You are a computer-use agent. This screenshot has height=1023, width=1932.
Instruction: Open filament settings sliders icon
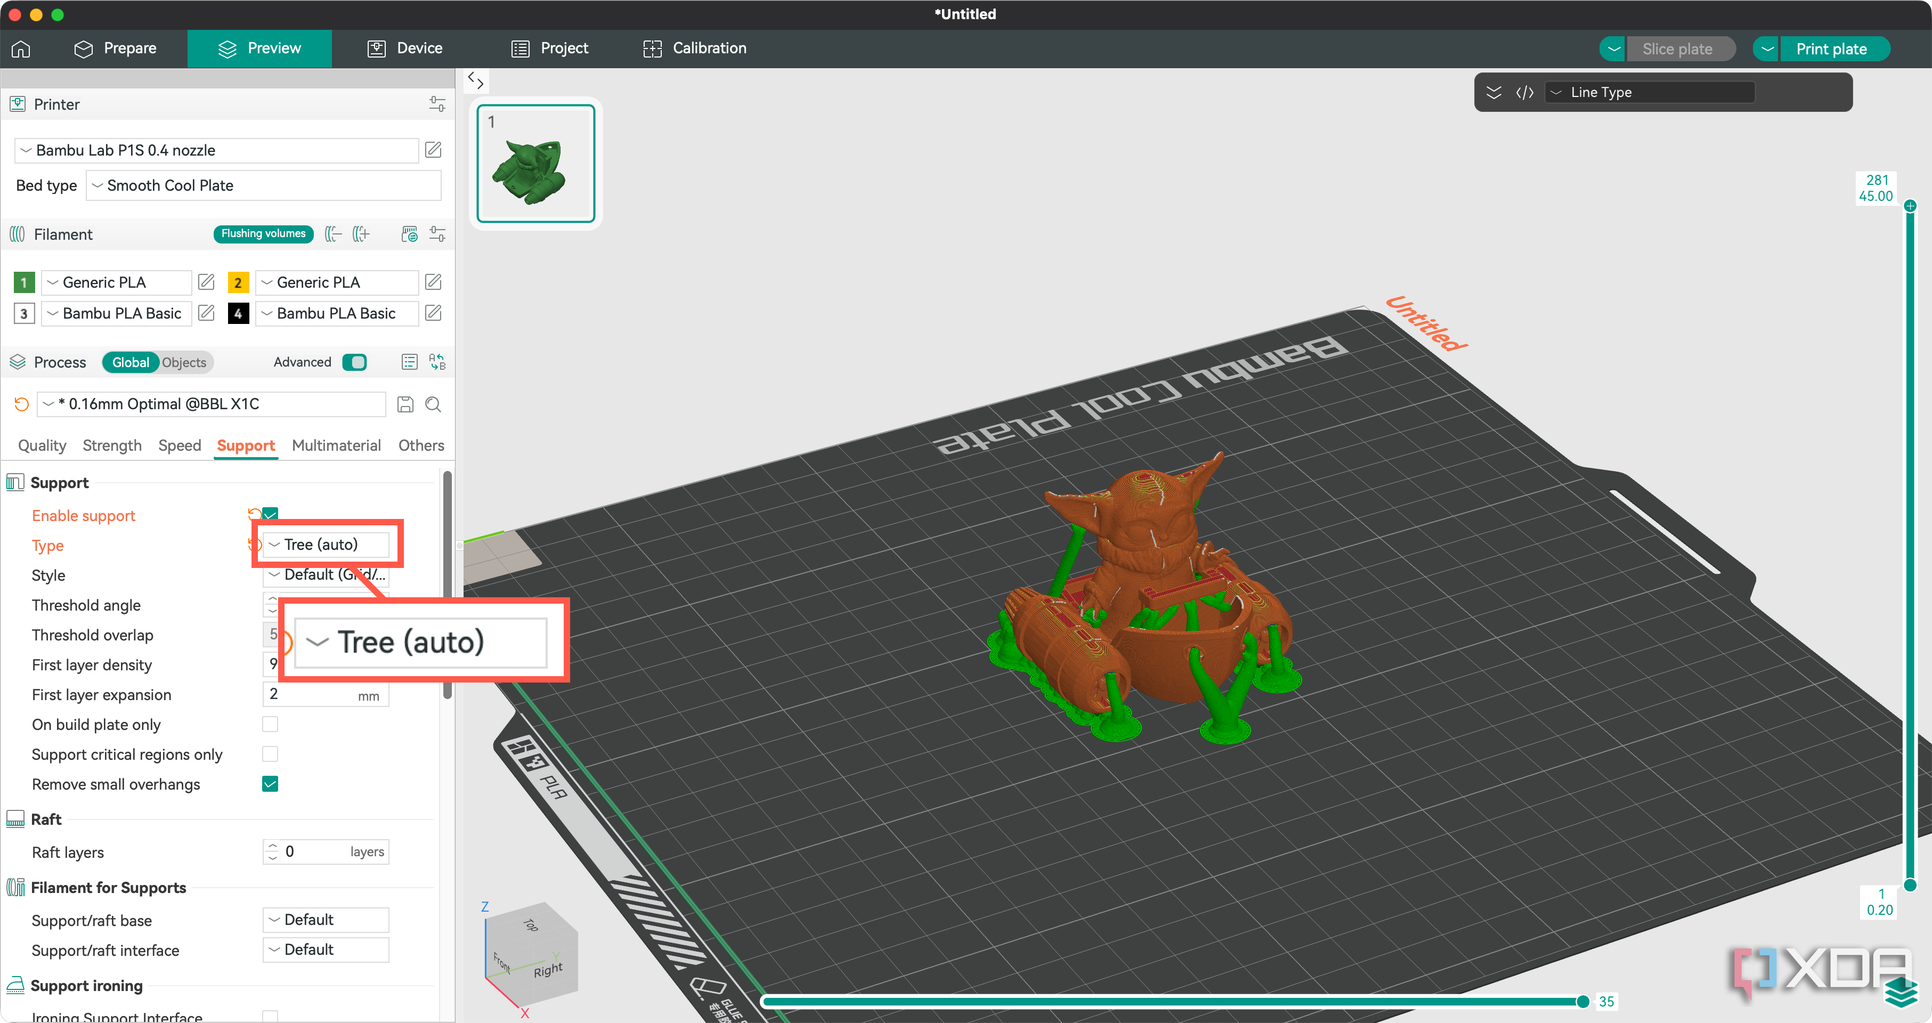[437, 234]
